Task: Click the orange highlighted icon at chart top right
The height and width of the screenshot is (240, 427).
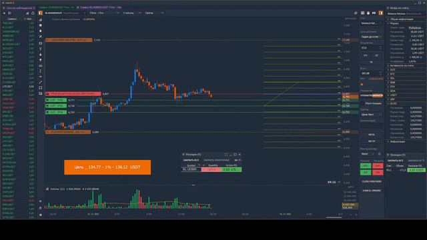Action: (x=380, y=13)
